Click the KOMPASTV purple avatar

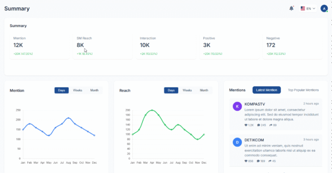click(236, 106)
